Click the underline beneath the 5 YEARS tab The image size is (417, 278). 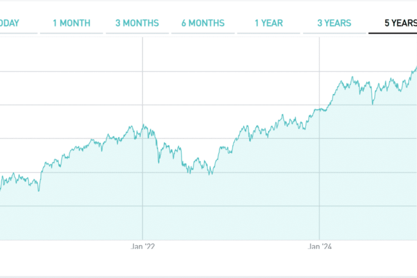393,33
